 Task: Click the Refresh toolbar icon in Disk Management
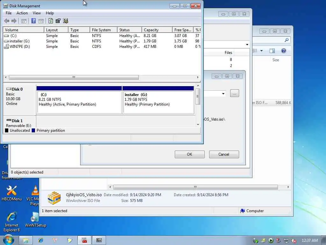coord(51,21)
